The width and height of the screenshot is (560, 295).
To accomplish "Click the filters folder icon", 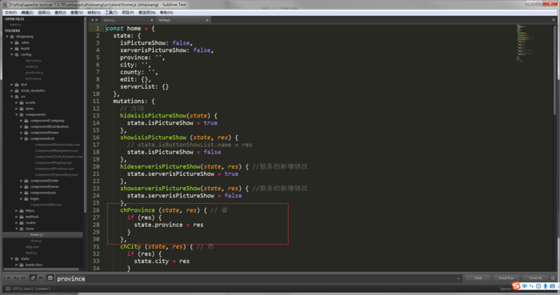I will point(22,211).
